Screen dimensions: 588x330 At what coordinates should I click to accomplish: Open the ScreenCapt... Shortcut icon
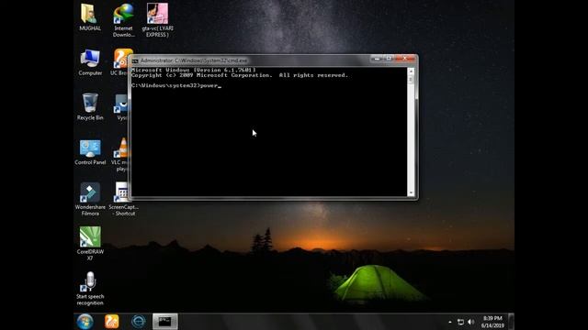click(123, 199)
